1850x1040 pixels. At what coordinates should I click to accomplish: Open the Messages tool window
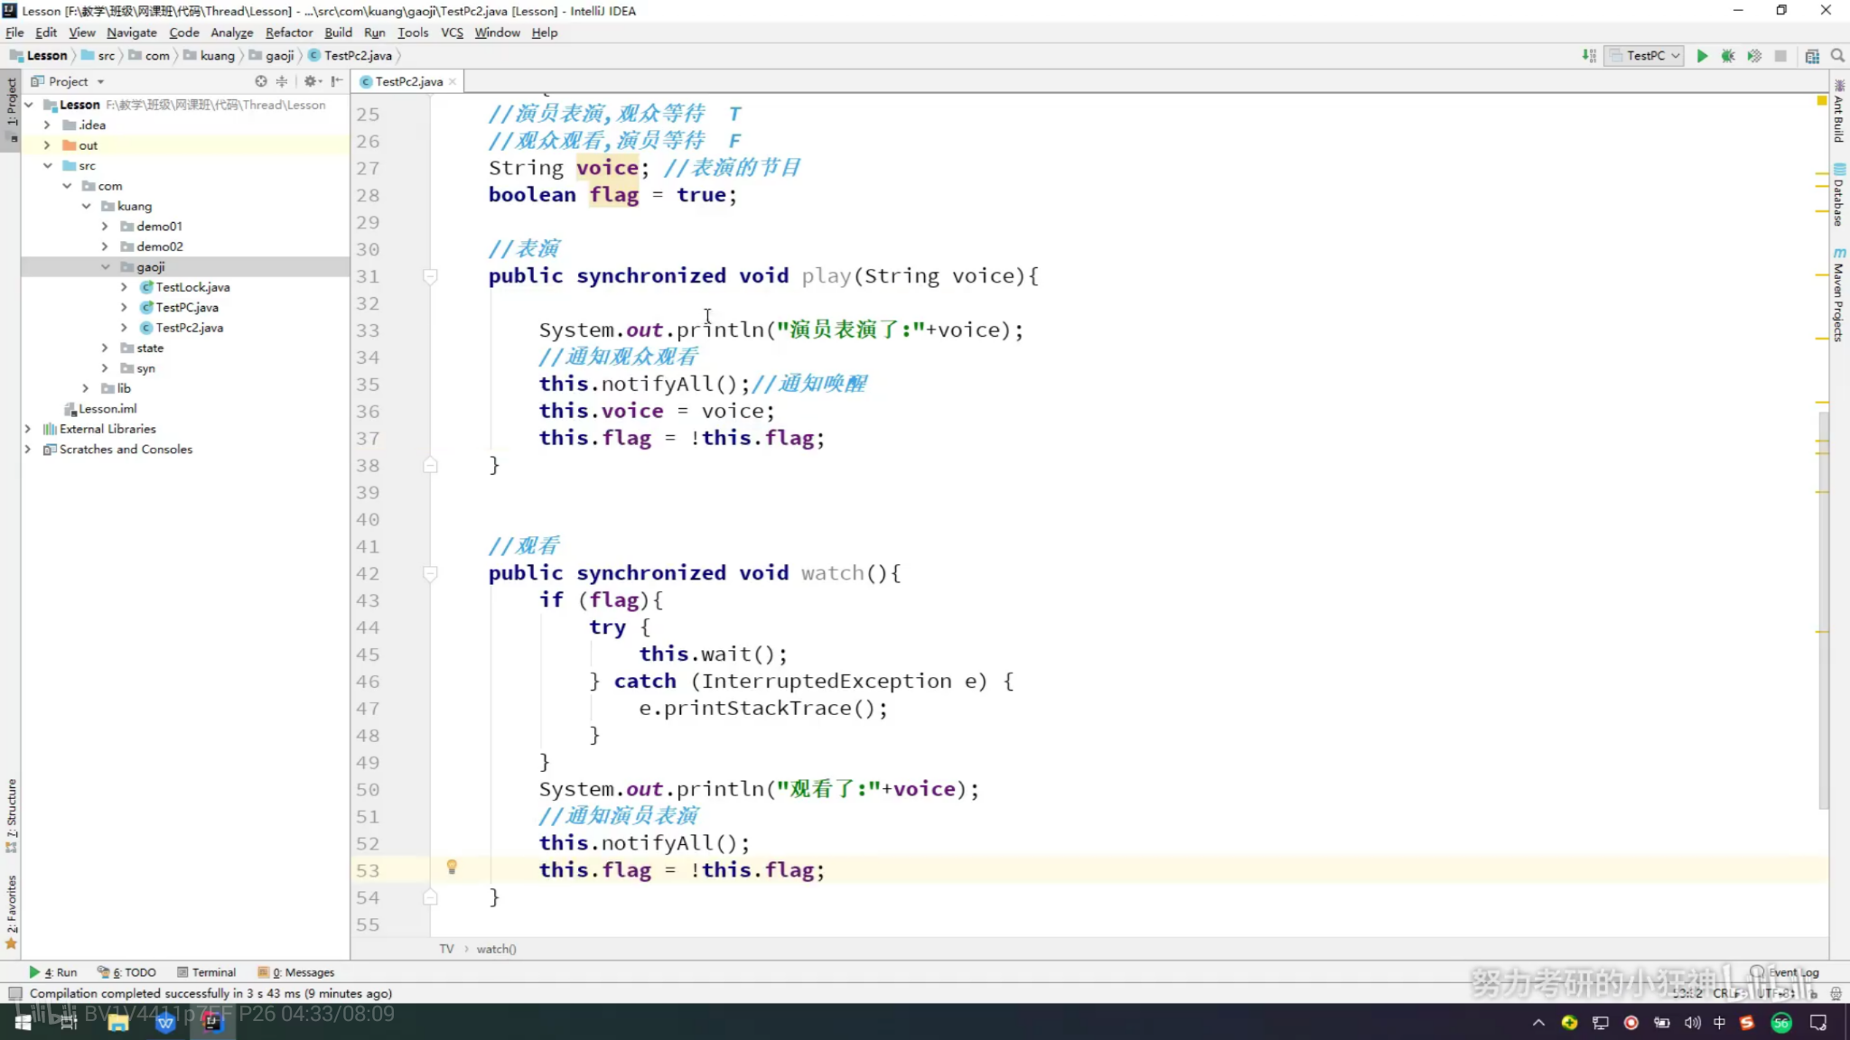tap(296, 972)
